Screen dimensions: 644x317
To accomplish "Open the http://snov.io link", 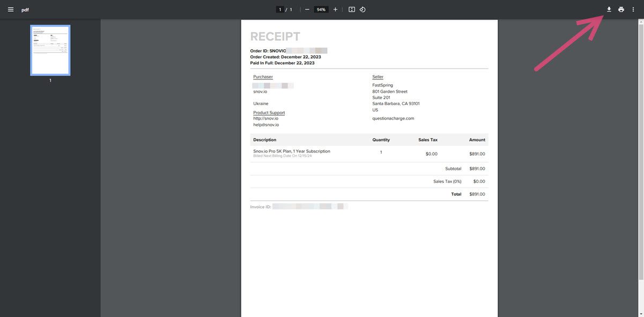I will click(x=265, y=119).
